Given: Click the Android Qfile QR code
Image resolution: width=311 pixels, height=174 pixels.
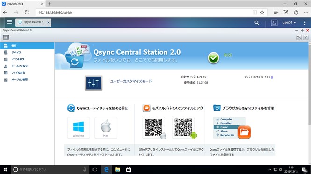Looking at the screenshot, I should click(x=183, y=128).
